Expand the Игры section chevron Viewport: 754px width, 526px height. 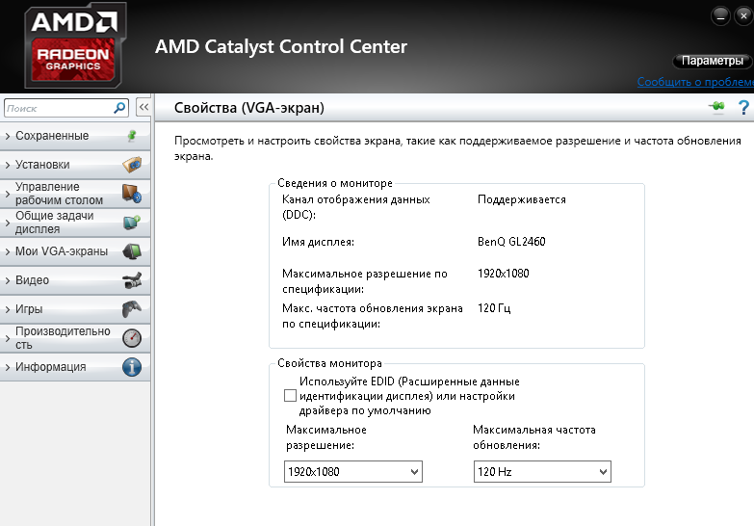tap(7, 309)
